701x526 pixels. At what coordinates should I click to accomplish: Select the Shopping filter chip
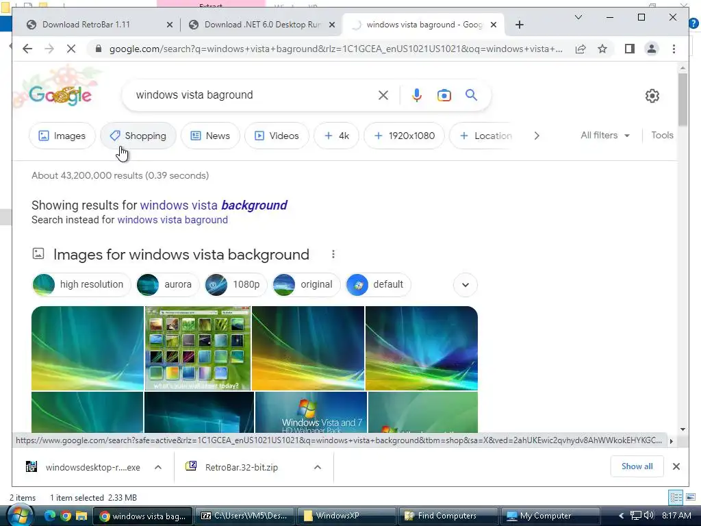[x=138, y=136]
